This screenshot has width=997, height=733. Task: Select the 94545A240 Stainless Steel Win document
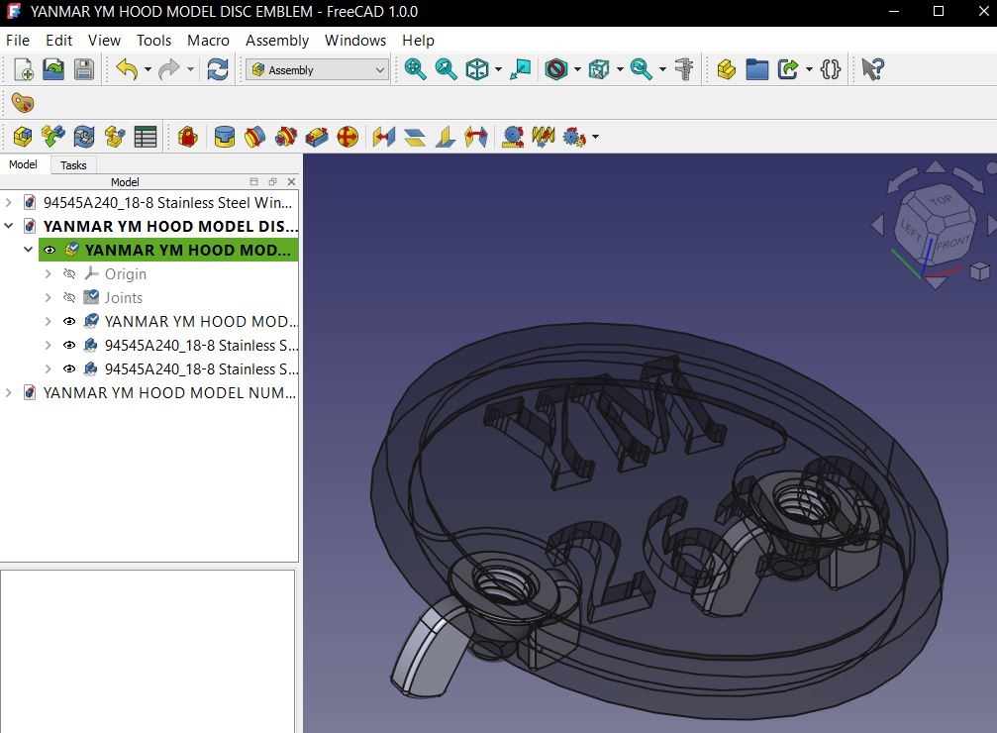pos(167,202)
